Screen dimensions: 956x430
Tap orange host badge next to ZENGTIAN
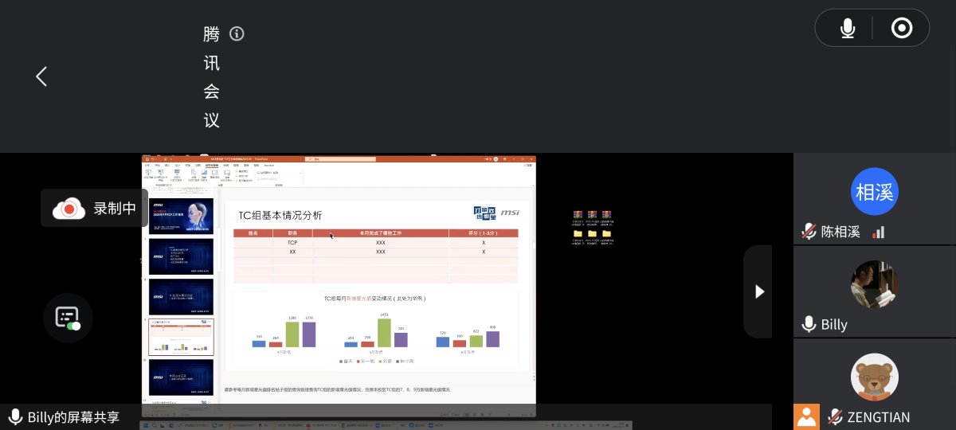pyautogui.click(x=806, y=416)
